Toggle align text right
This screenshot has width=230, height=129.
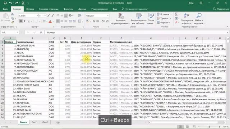pyautogui.click(x=65, y=21)
